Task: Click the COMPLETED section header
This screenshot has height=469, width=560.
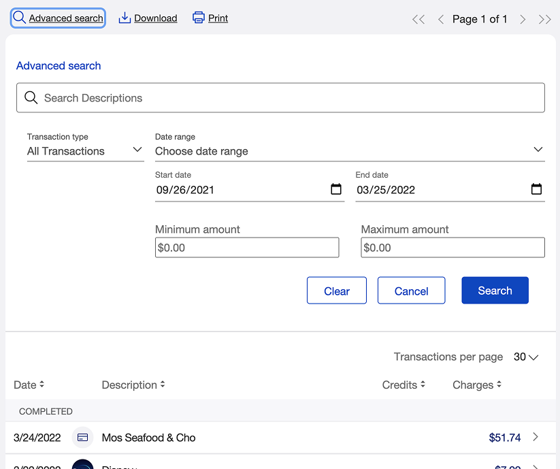Action: coord(46,412)
